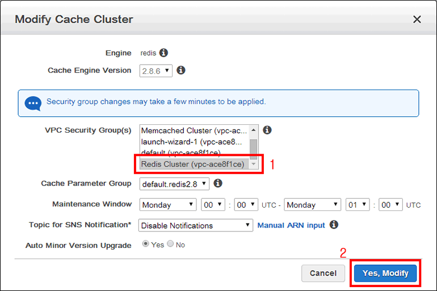
Task: Click the Yes, Modify button
Action: pyautogui.click(x=385, y=273)
